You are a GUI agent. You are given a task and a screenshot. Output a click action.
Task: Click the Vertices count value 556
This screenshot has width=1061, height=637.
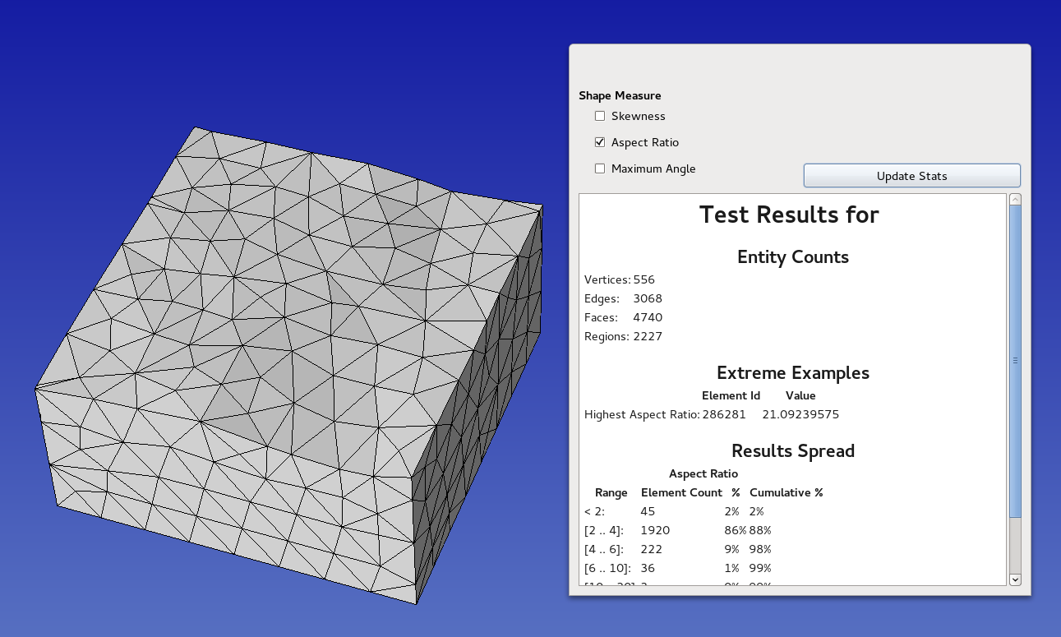(x=644, y=279)
